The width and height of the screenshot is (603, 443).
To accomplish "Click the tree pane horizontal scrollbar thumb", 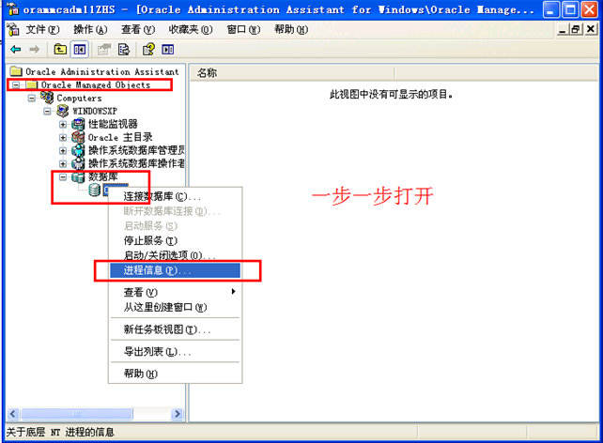I will (x=77, y=414).
